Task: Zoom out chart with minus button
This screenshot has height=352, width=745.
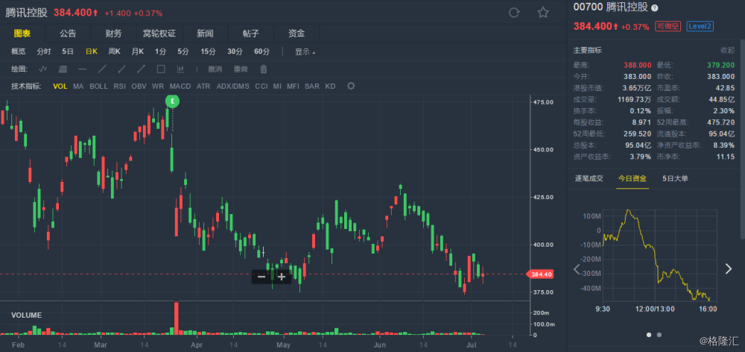Action: point(261,277)
